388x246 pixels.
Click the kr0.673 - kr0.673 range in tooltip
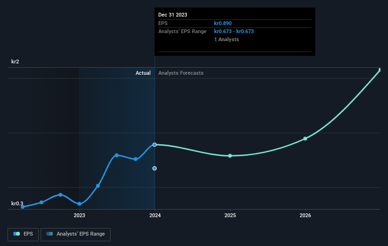coord(234,32)
